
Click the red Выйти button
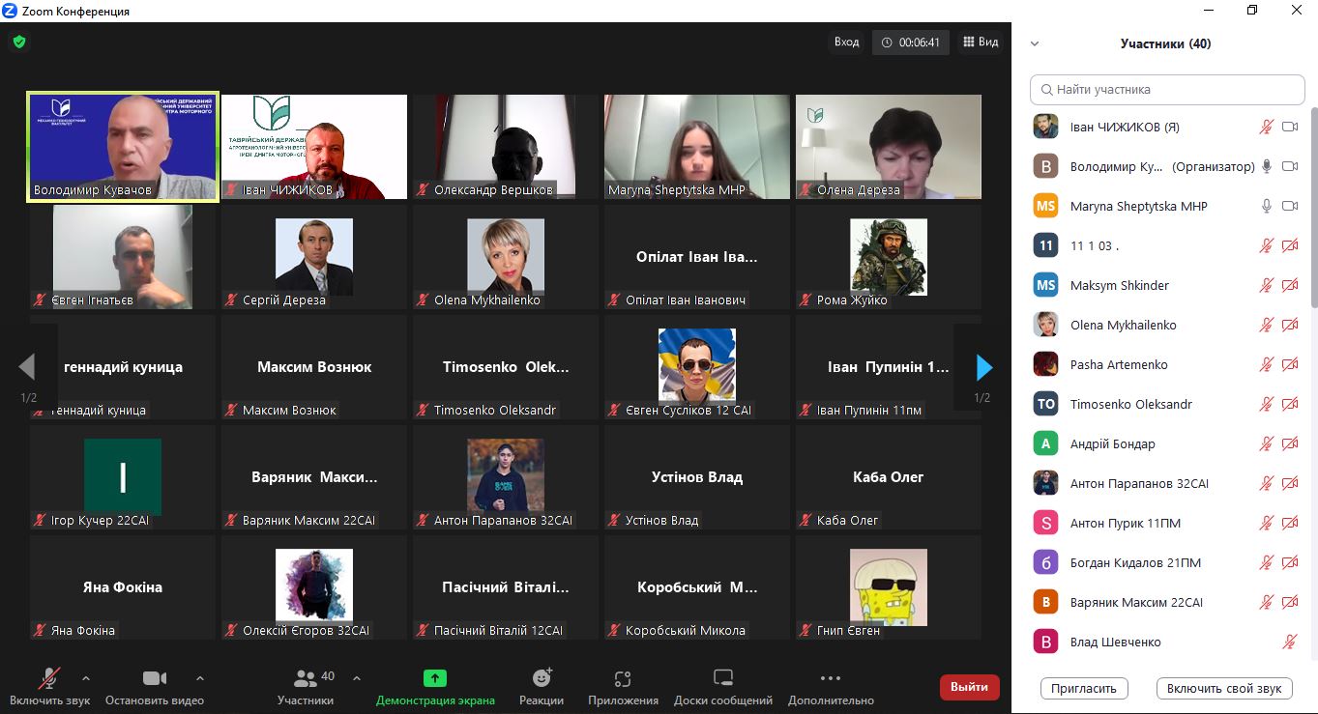tap(969, 687)
